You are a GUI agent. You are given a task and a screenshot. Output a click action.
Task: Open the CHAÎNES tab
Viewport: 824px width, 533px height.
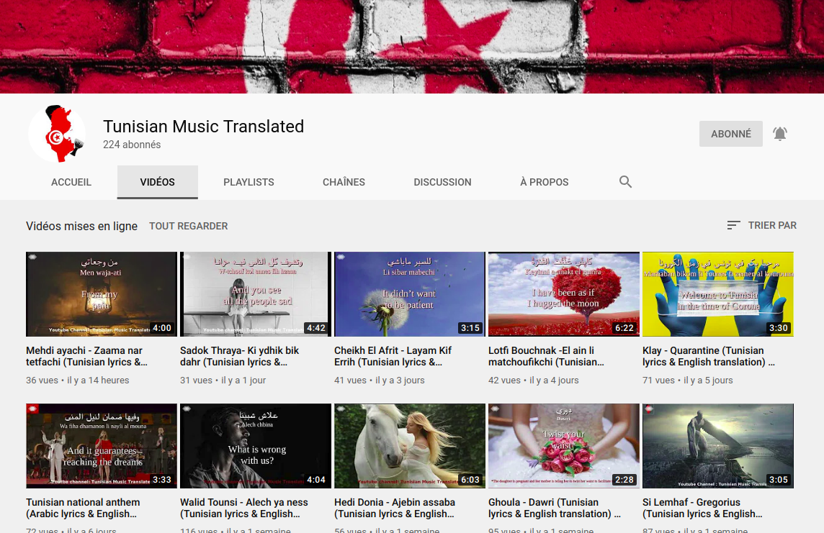344,182
